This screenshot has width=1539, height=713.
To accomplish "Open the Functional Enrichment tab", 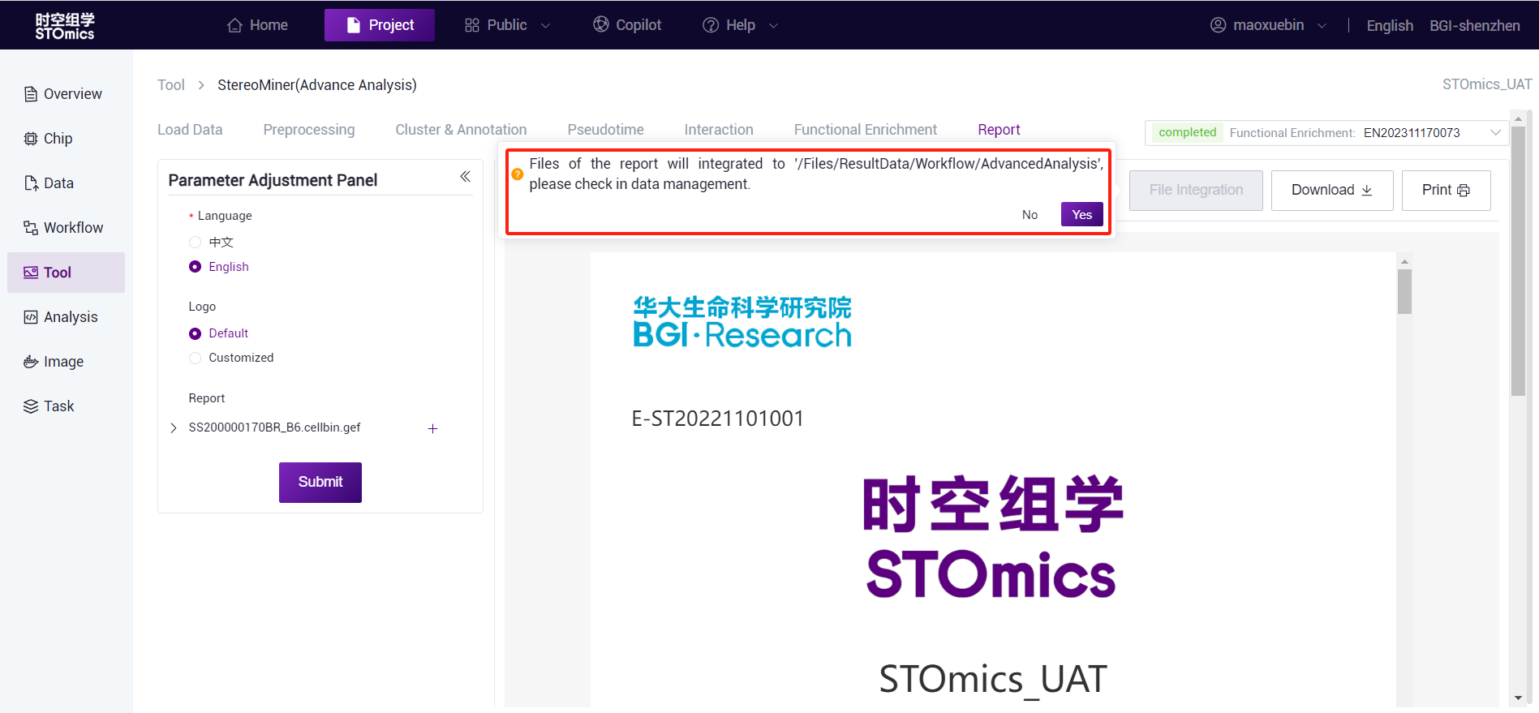I will pos(865,130).
